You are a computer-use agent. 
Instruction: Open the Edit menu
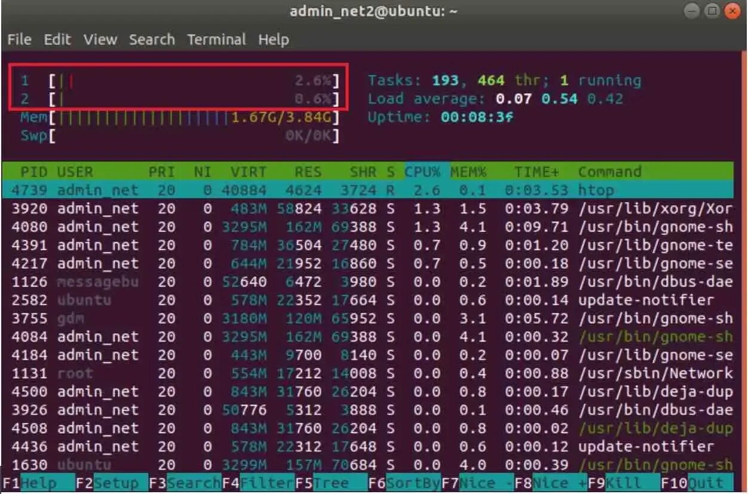[x=57, y=39]
